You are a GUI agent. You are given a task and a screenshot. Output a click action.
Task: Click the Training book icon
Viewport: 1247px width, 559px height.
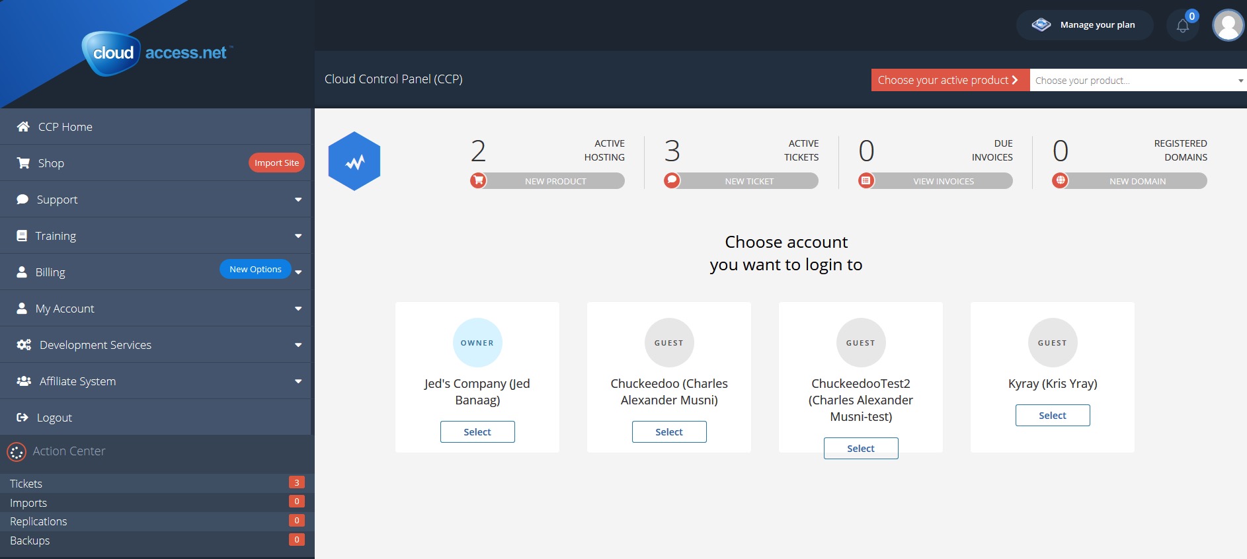click(22, 235)
